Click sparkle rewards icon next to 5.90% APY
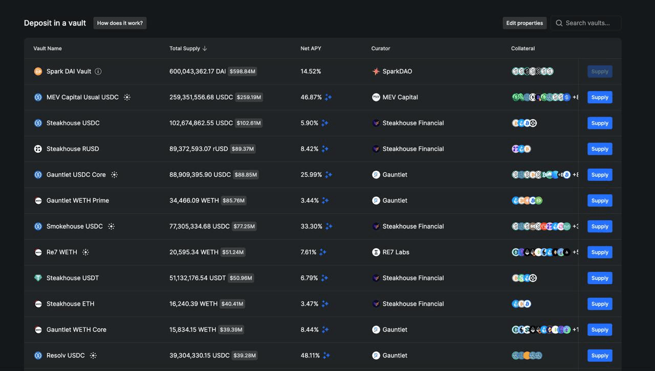655x371 pixels. pyautogui.click(x=325, y=123)
